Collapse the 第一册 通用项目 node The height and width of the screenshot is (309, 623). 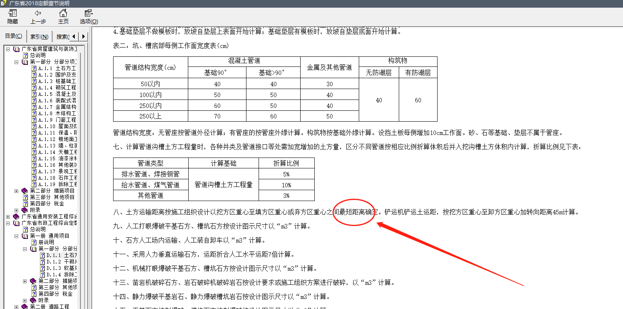click(x=16, y=236)
